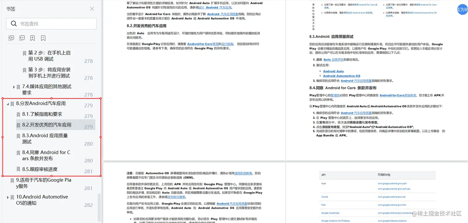468x223 pixels.
Task: Click com.google.android.gms.fido package link
Action: 392,205
